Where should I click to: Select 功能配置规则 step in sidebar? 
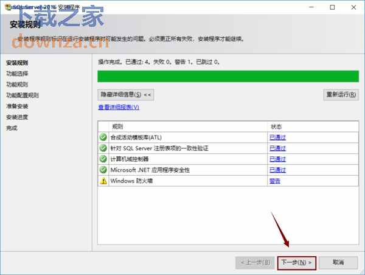[23, 96]
